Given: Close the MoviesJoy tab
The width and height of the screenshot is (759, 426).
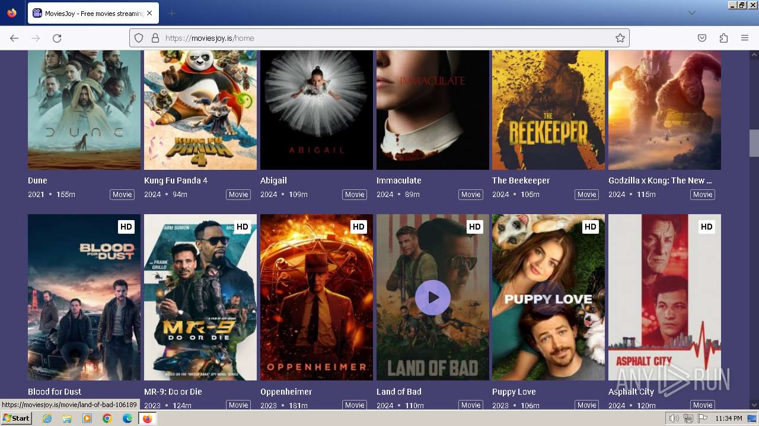Looking at the screenshot, I should click(149, 13).
